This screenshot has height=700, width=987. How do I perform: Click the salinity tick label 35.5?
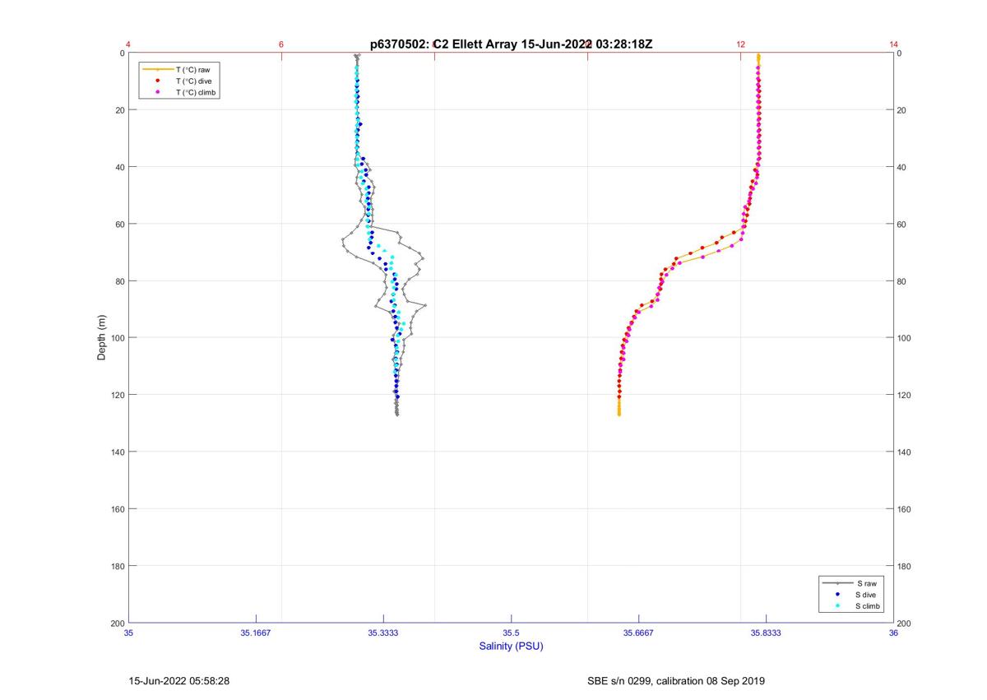tap(511, 633)
